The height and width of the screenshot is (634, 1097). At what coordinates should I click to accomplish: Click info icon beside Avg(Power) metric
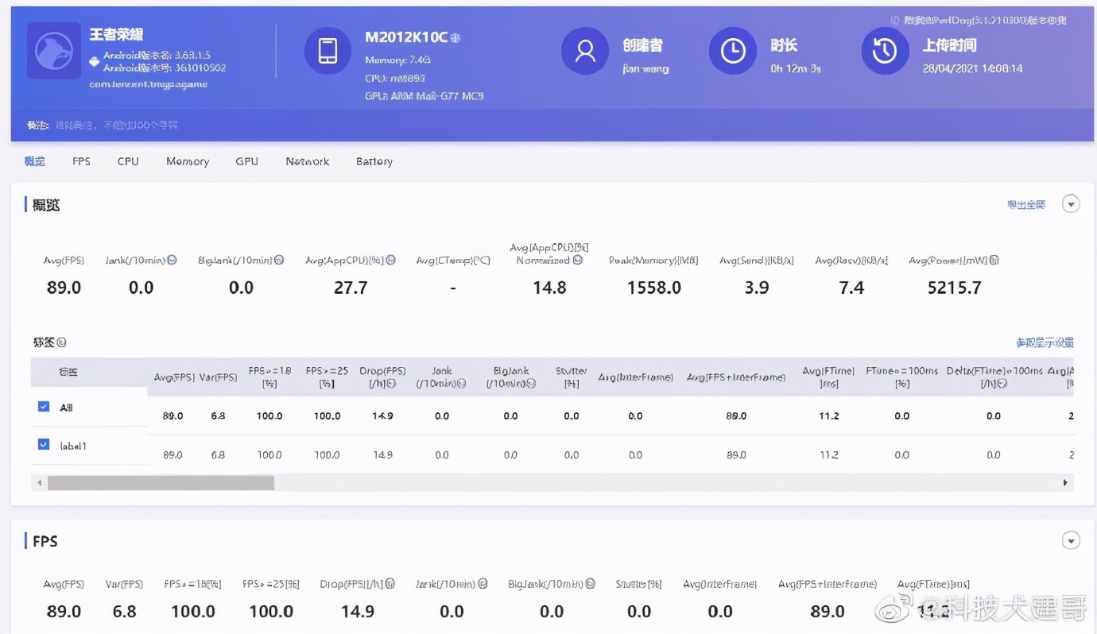click(x=994, y=261)
